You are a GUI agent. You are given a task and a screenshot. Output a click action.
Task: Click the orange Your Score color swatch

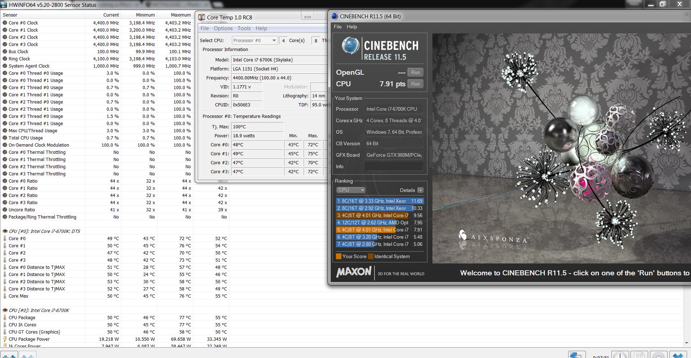pyautogui.click(x=338, y=256)
